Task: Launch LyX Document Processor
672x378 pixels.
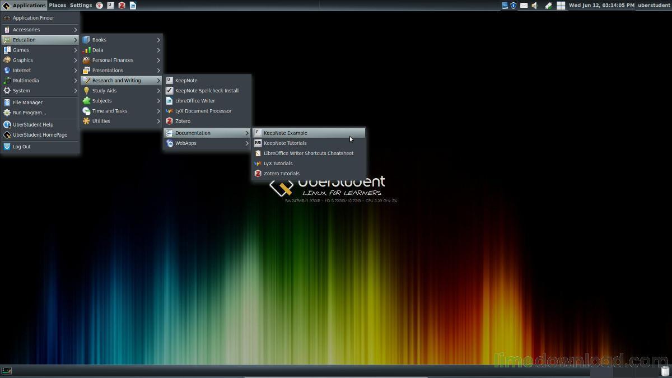Action: pyautogui.click(x=203, y=111)
